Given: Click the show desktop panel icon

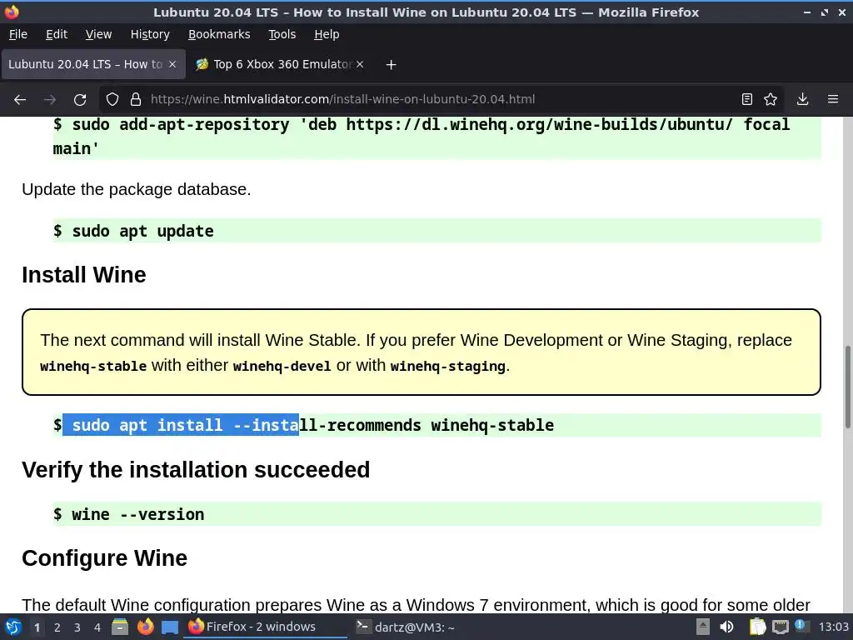Looking at the screenshot, I should pos(170,627).
